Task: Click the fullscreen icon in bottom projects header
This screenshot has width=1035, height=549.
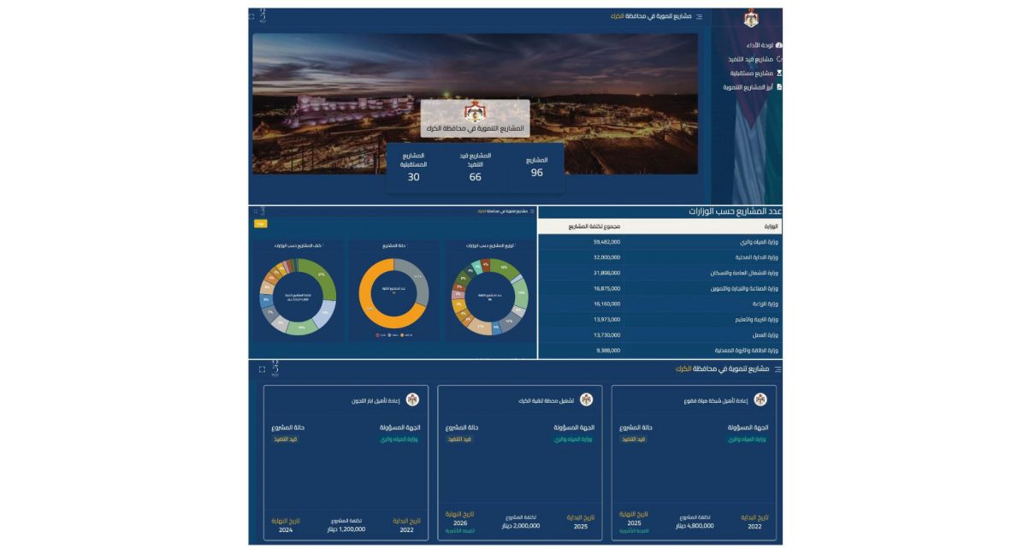Action: (x=262, y=369)
